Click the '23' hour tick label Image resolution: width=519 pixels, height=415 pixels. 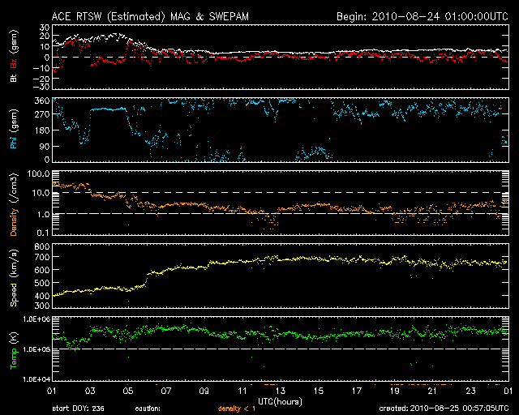tap(470, 391)
